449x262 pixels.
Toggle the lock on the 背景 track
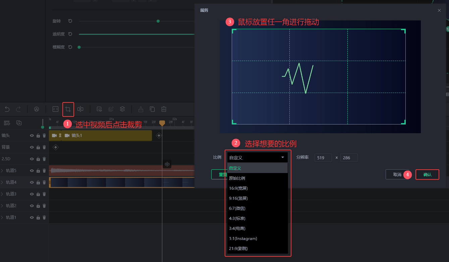point(38,147)
